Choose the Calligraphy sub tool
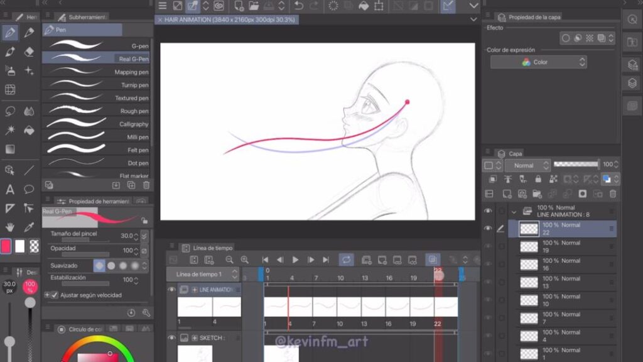Image resolution: width=643 pixels, height=362 pixels. point(96,124)
